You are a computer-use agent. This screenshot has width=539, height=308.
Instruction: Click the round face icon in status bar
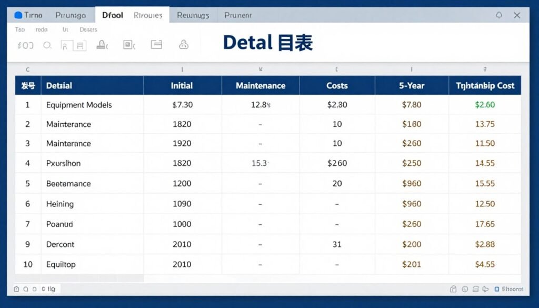click(465, 289)
